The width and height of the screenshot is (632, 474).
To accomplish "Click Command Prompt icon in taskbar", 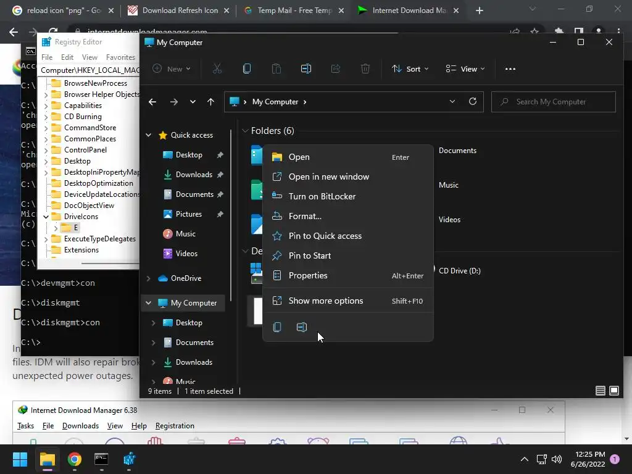I will tap(102, 459).
